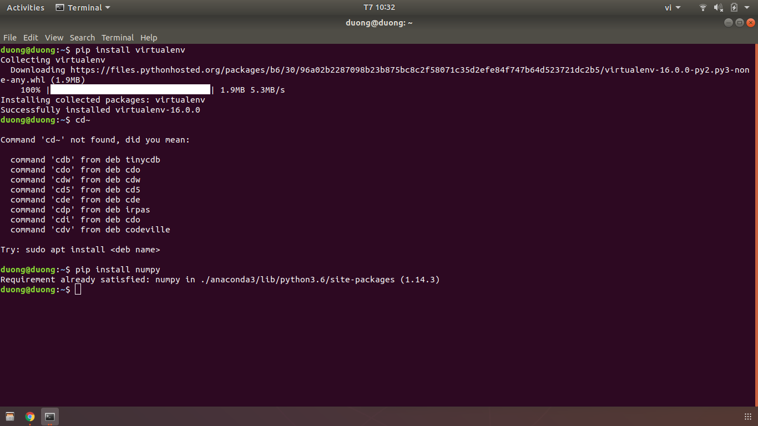Open the Show Applications grid icon
The image size is (758, 426).
click(747, 417)
